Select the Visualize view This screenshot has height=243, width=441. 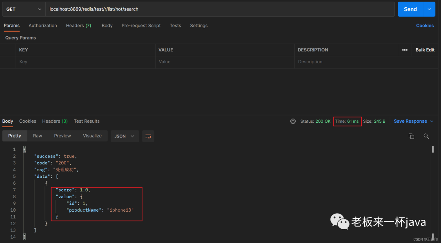pyautogui.click(x=92, y=136)
